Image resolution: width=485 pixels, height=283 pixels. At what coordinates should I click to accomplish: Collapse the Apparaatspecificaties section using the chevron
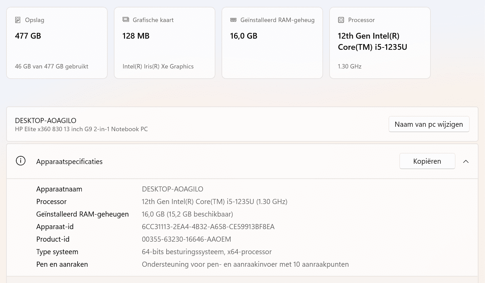coord(466,161)
